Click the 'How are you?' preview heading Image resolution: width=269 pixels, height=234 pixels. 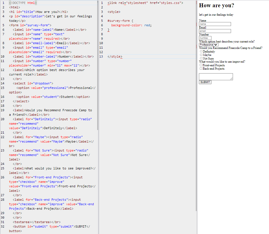coord(216,6)
